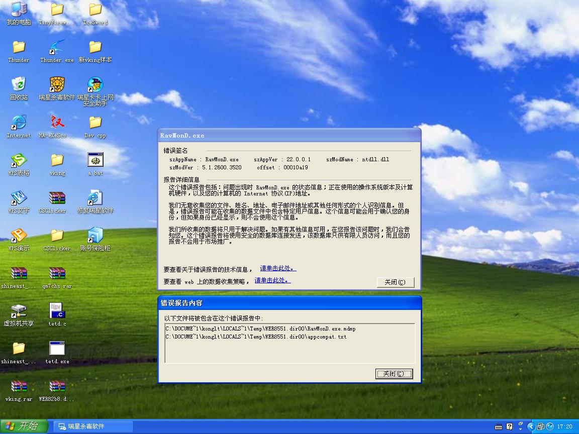Close the RavMonD.exe error details dialog

[x=396, y=282]
